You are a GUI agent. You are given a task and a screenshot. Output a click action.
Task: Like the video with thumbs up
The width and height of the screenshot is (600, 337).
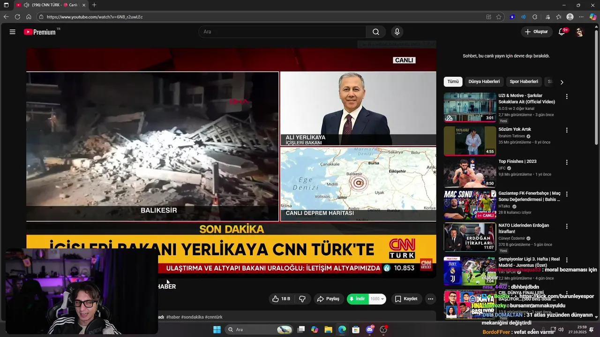[281, 299]
